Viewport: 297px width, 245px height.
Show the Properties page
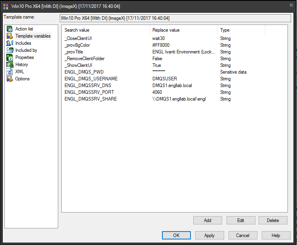25,57
